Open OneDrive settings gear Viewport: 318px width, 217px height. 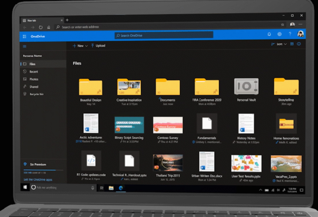click(x=280, y=34)
